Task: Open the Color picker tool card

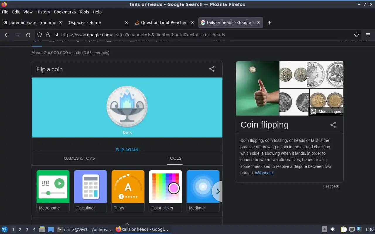Action: 166,191
